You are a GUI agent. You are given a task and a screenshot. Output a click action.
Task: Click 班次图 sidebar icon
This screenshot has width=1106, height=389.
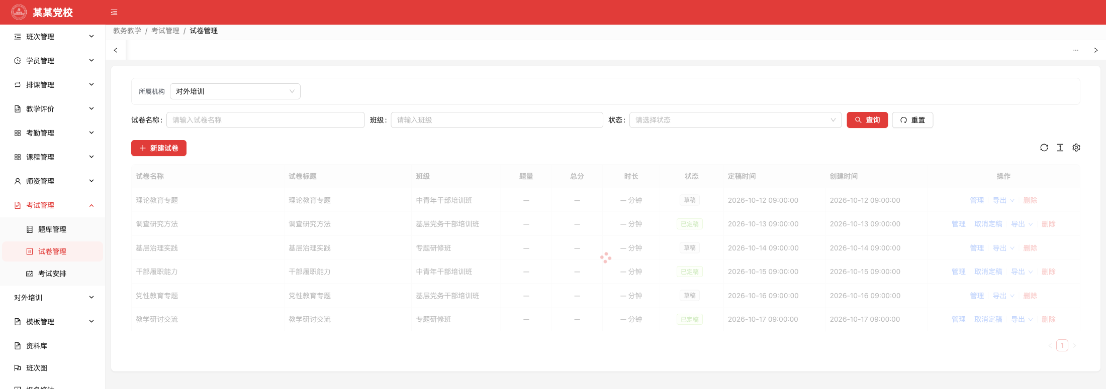click(18, 368)
